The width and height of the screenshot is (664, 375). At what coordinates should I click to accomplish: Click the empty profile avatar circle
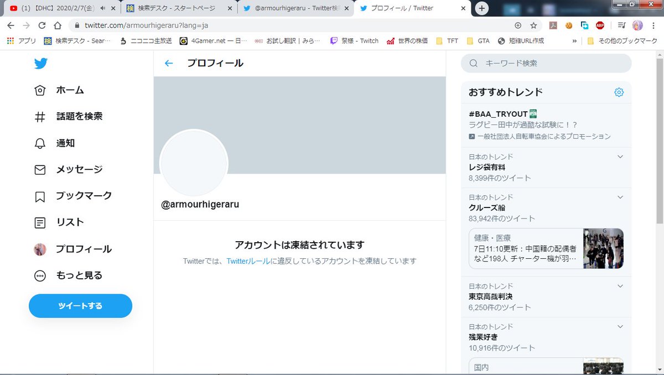pyautogui.click(x=194, y=163)
